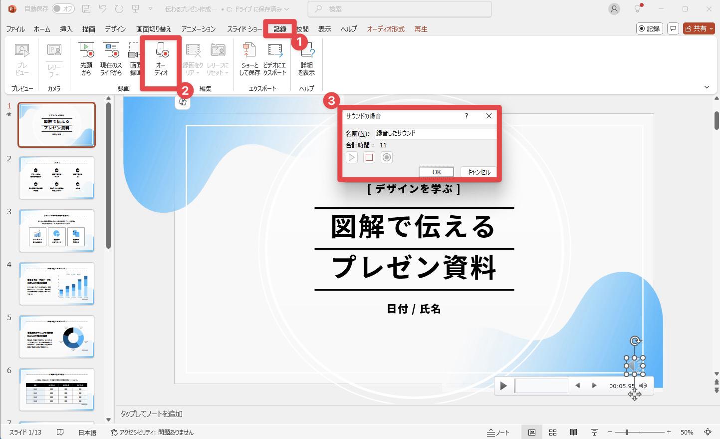The width and height of the screenshot is (720, 439).
Task: Switch to the 再生 tab
Action: 421,29
